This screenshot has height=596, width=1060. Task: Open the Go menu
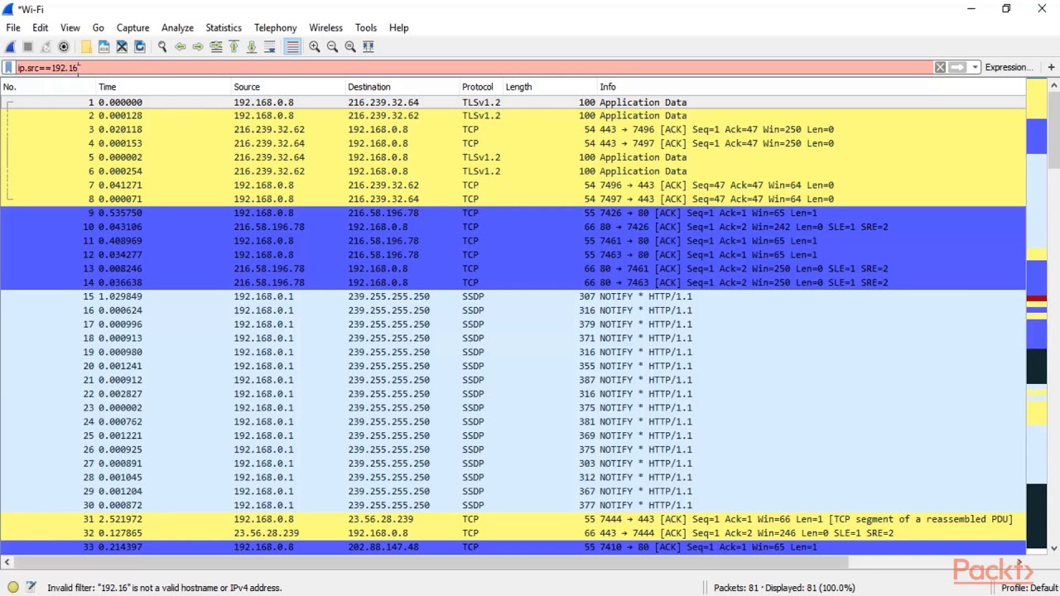99,27
